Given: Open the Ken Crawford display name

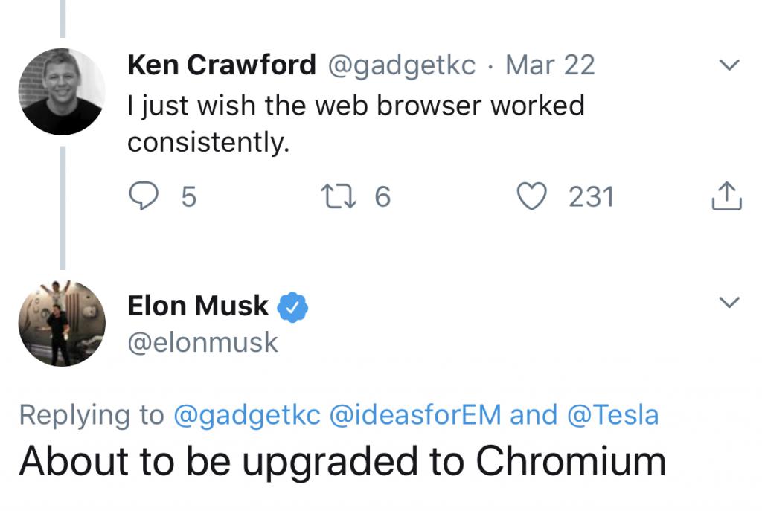Looking at the screenshot, I should 222,65.
